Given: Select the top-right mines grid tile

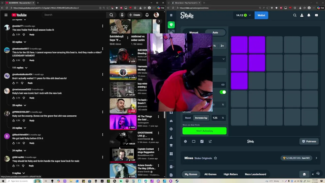Looking at the screenshot, I should coord(310,45).
